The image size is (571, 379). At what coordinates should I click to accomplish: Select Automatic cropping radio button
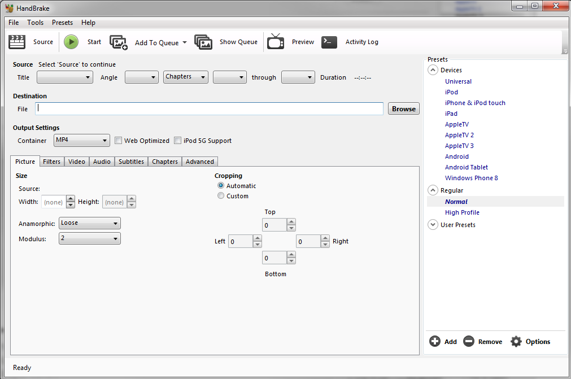(221, 185)
